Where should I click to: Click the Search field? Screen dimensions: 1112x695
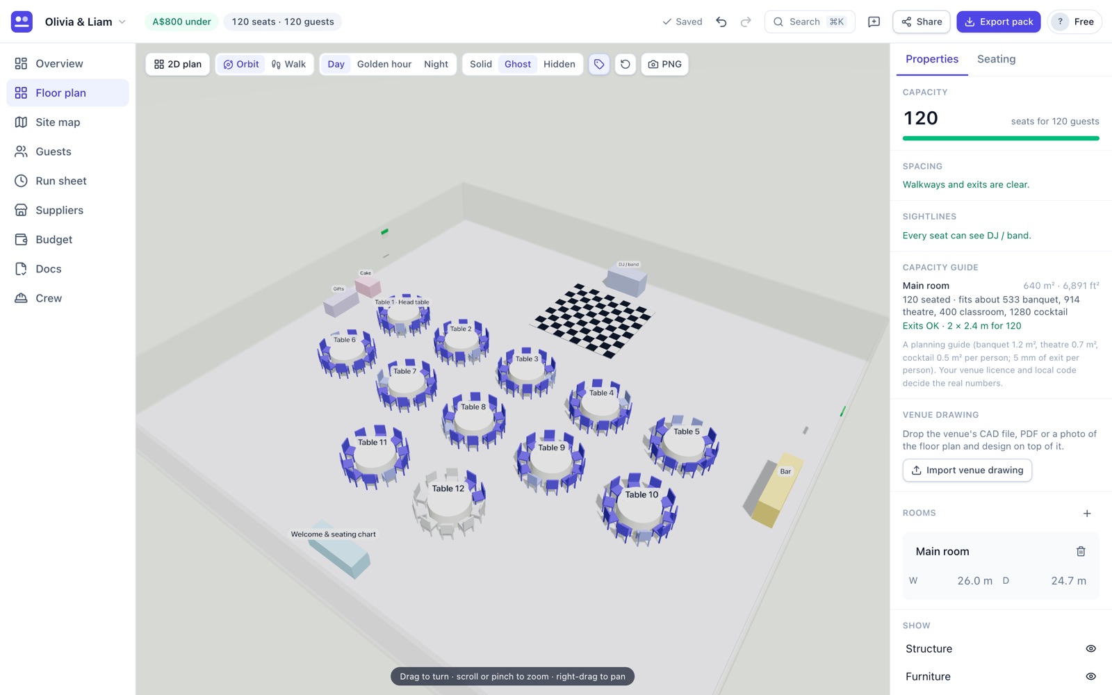coord(810,22)
